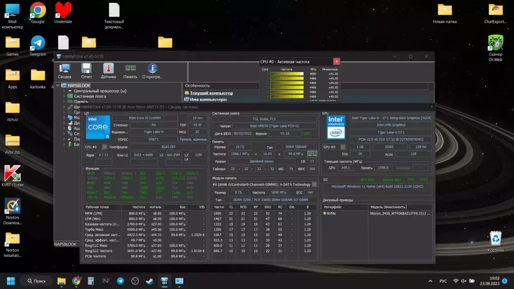The image size is (514, 289).
Task: Click the Intel HM570 chipset field
Action: point(274,126)
